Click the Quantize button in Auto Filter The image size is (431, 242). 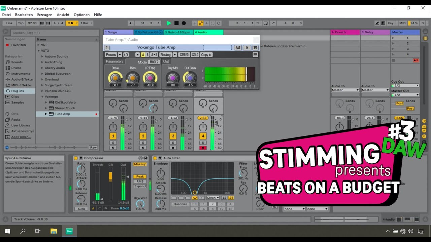click(x=180, y=204)
